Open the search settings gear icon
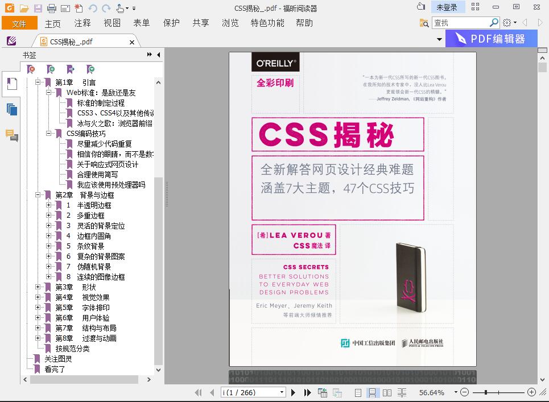The image size is (549, 402). pos(507,23)
